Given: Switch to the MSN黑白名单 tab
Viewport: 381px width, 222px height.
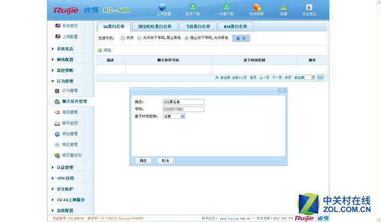Looking at the screenshot, I should tap(236, 26).
